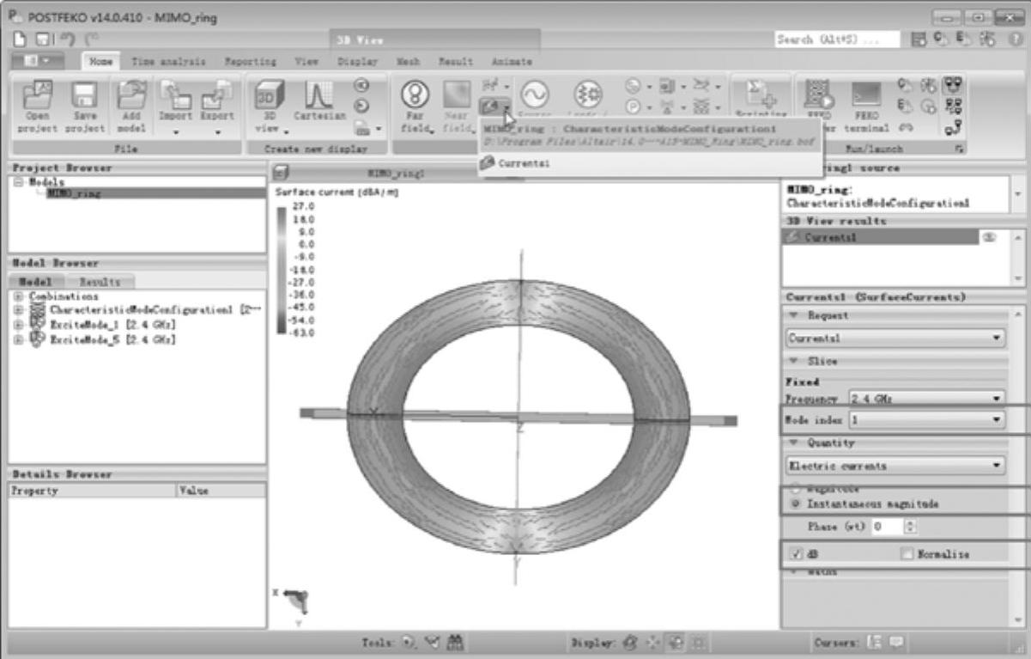
Task: Expand ExciteMode_5 tree node
Action: (x=18, y=339)
